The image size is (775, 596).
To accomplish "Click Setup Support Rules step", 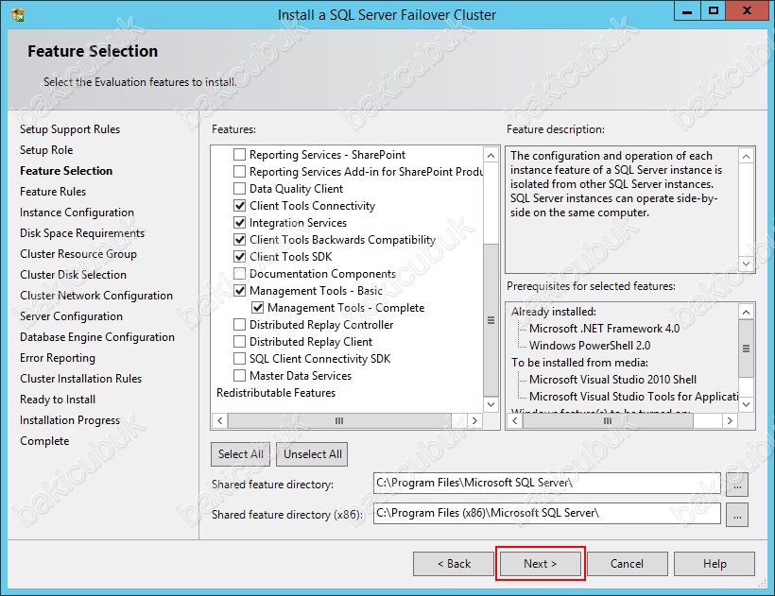I will tap(70, 129).
